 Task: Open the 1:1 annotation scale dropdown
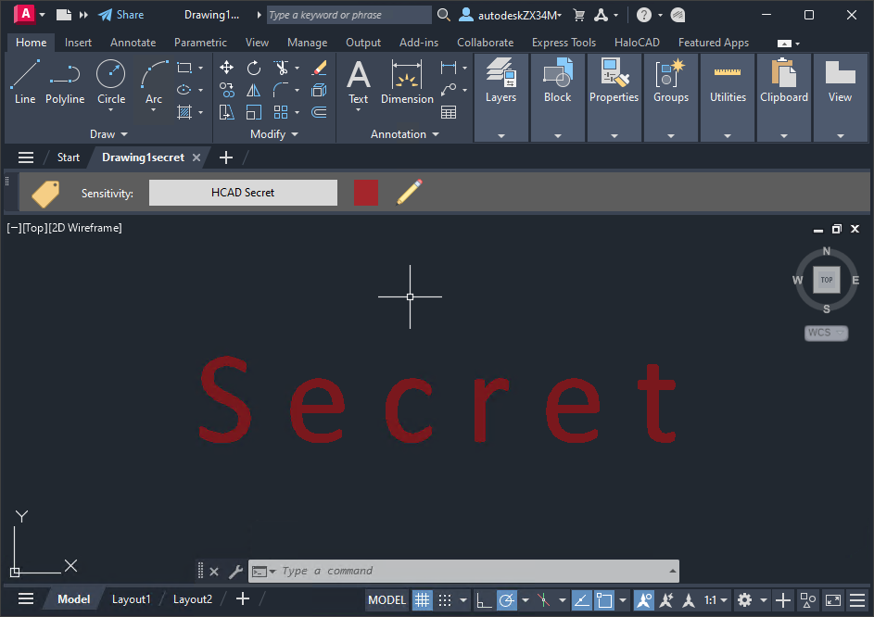click(x=715, y=599)
